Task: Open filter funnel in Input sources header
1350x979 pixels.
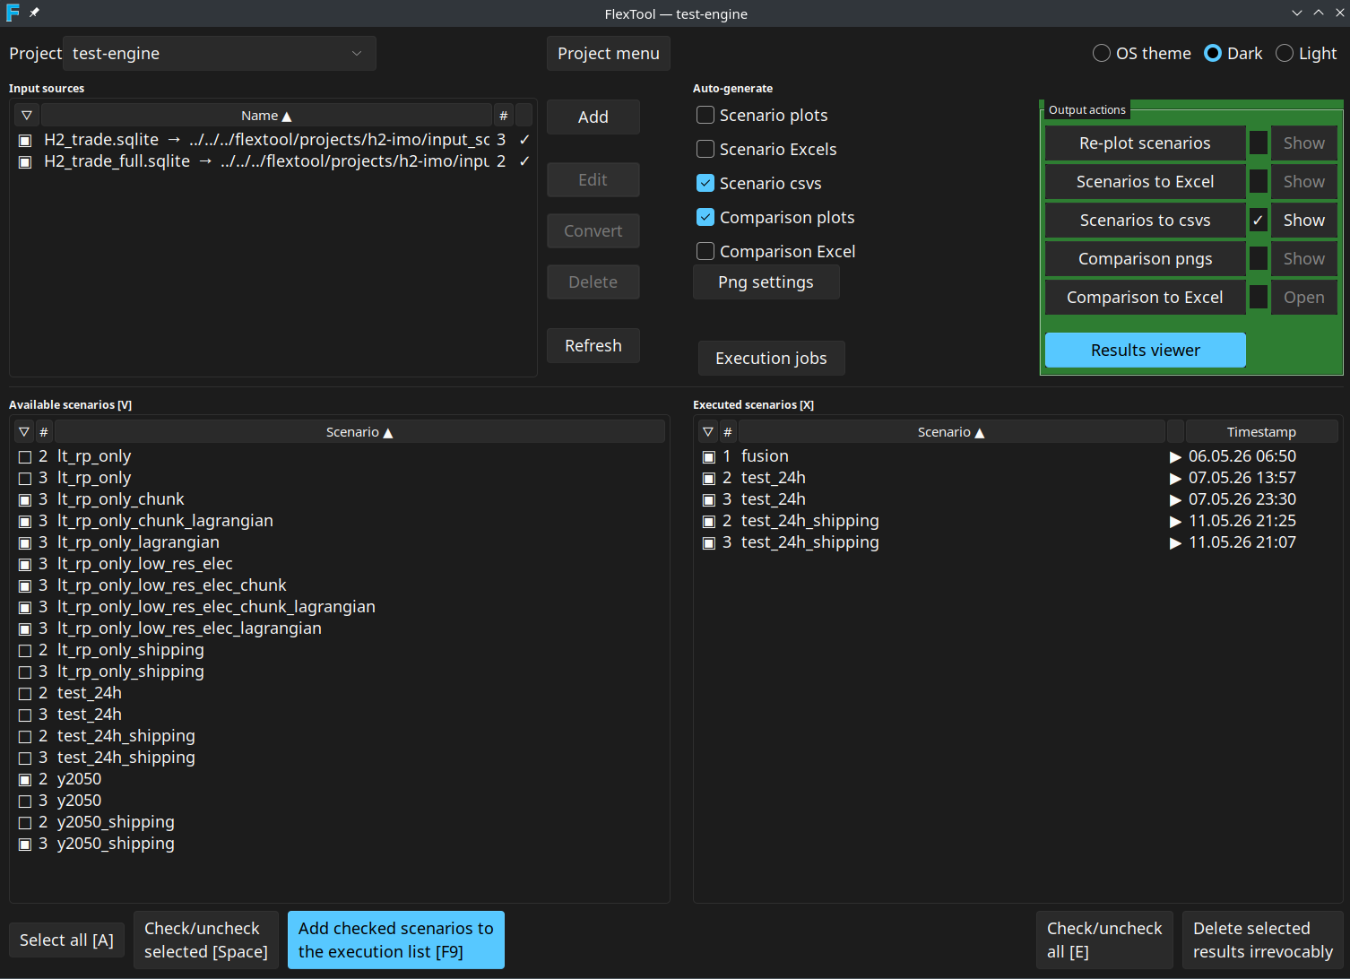Action: (27, 116)
